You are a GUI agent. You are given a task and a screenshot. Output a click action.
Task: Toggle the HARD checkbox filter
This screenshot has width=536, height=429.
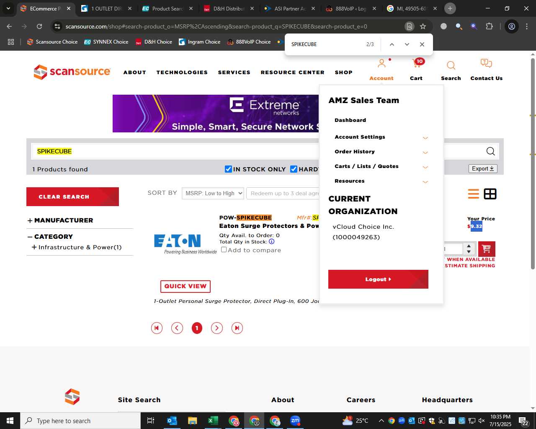pyautogui.click(x=294, y=169)
